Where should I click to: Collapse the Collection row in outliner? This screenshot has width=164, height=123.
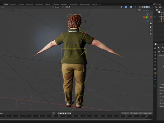pyautogui.click(x=157, y=12)
